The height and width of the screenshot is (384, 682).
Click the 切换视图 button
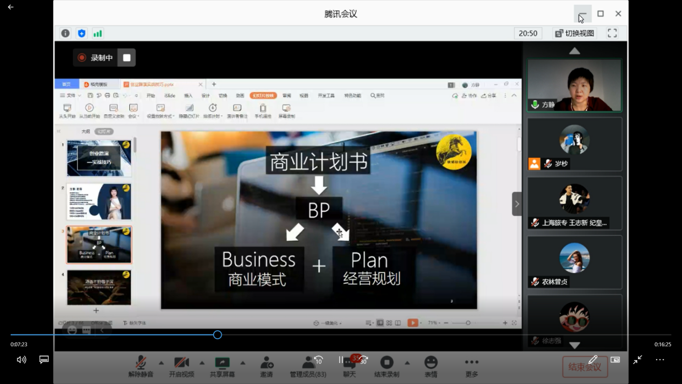574,33
